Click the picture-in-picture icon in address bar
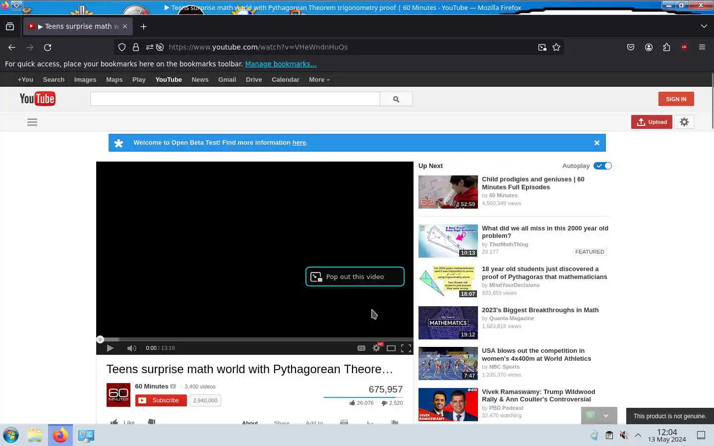This screenshot has height=446, width=714. click(x=542, y=47)
